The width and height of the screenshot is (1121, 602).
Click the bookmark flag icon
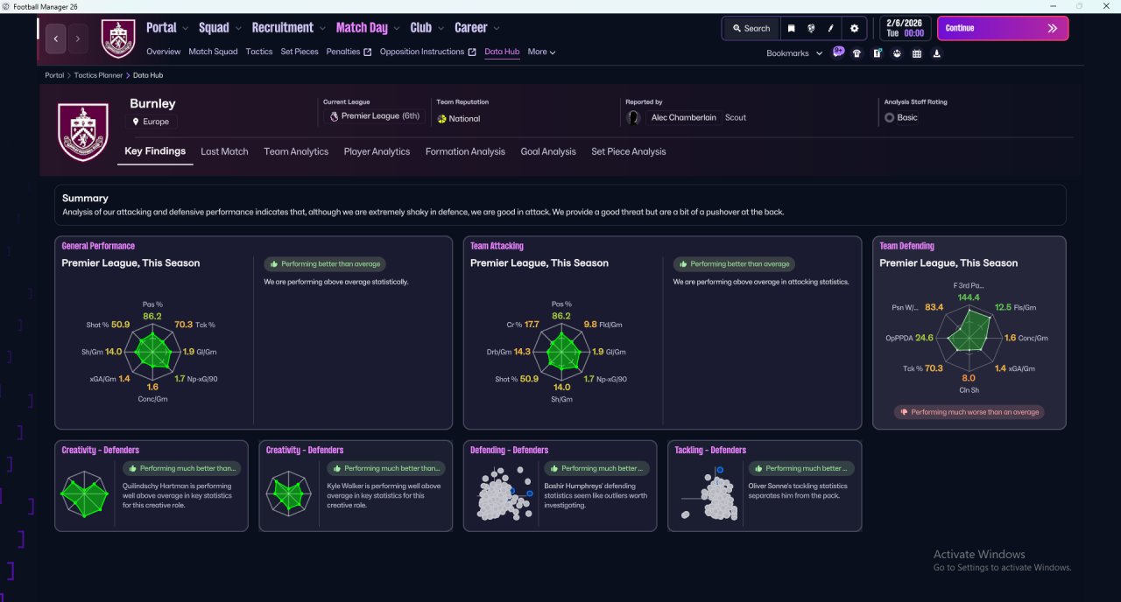(x=791, y=28)
